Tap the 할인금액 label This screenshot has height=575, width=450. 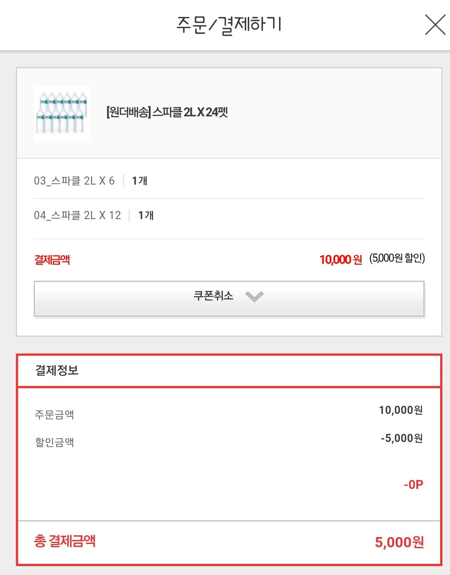click(54, 442)
